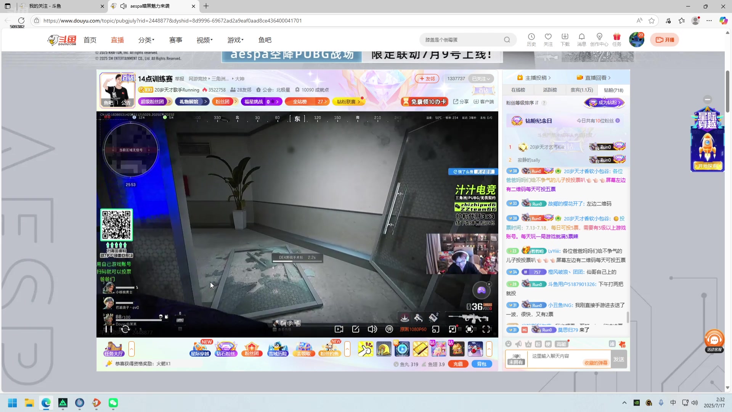The height and width of the screenshot is (412, 732).
Task: Open the danmaku crown style icon
Action: [x=528, y=344]
